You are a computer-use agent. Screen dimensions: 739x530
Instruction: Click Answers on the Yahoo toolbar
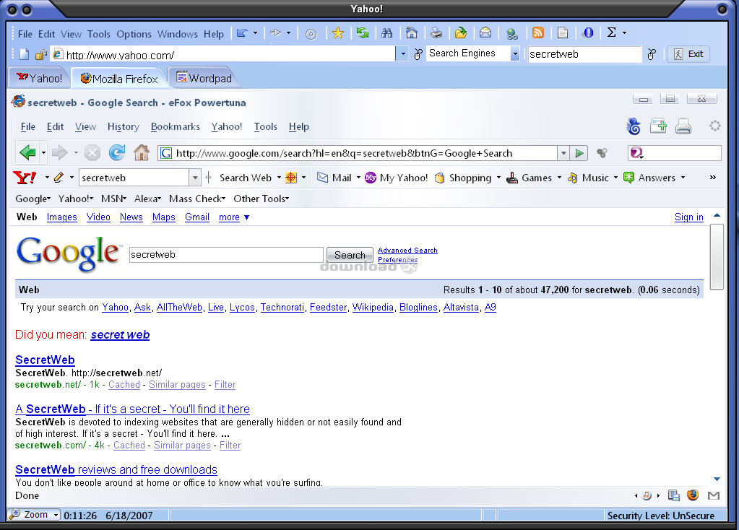click(x=652, y=178)
